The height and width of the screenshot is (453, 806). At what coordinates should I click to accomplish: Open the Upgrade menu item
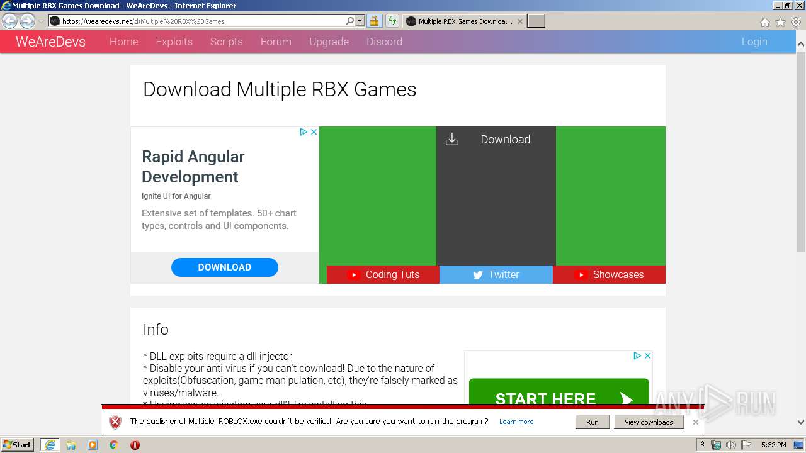coord(329,42)
